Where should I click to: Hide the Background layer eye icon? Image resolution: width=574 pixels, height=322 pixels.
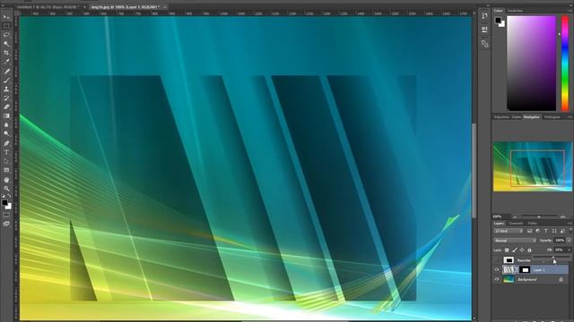point(497,279)
